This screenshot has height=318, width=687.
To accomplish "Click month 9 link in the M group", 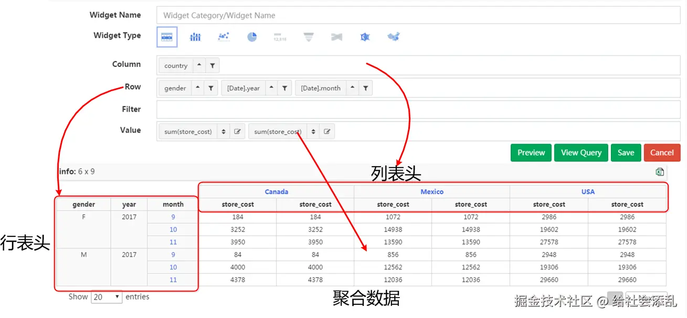I will (173, 255).
